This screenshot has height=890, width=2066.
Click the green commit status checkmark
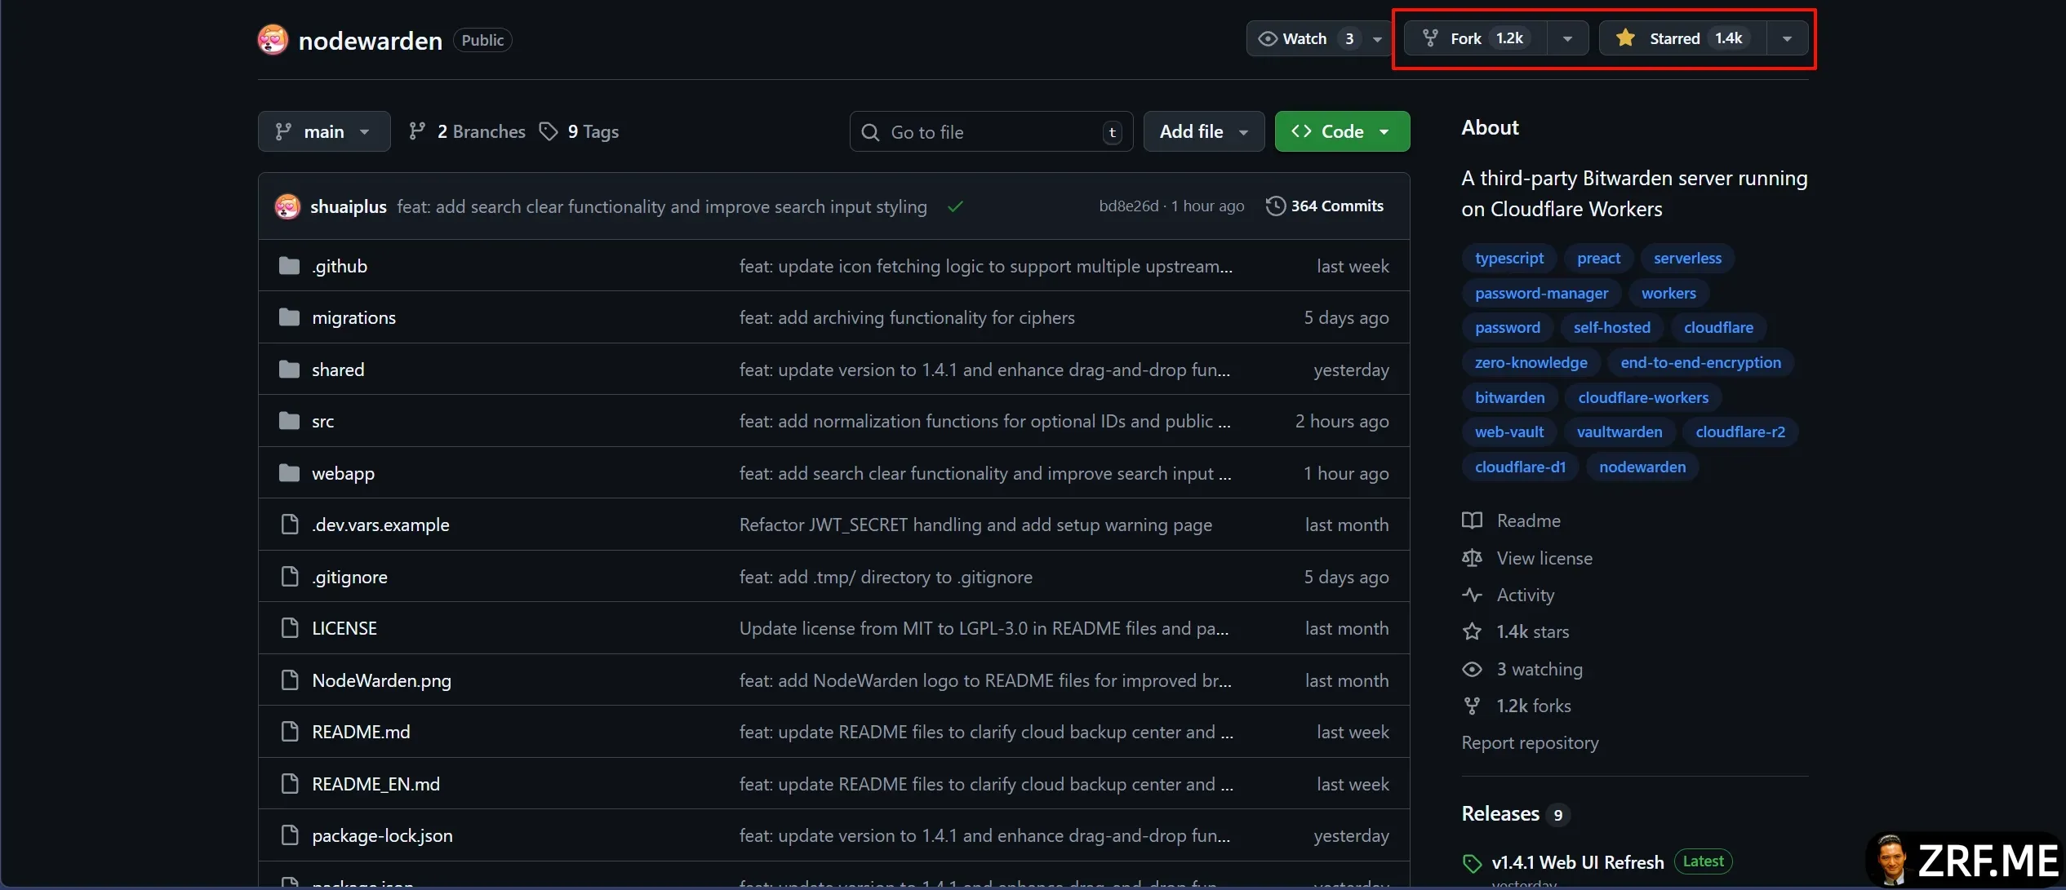[x=955, y=206]
